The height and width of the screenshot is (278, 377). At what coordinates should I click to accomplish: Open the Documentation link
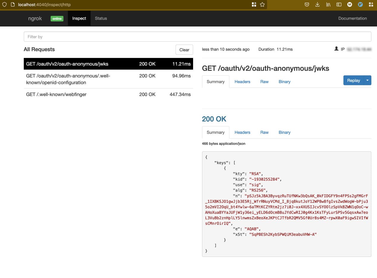pyautogui.click(x=352, y=18)
